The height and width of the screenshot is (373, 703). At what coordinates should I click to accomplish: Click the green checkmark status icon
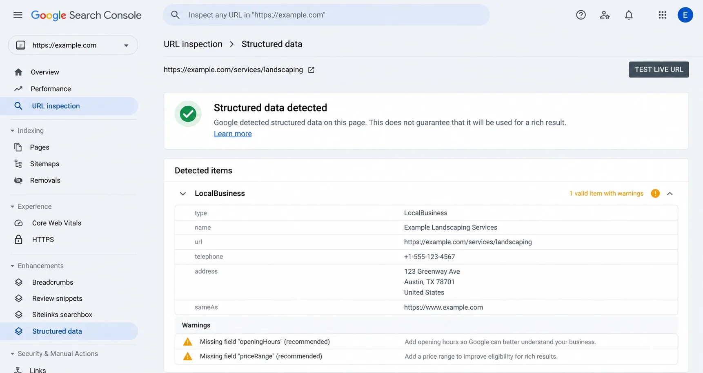point(188,114)
